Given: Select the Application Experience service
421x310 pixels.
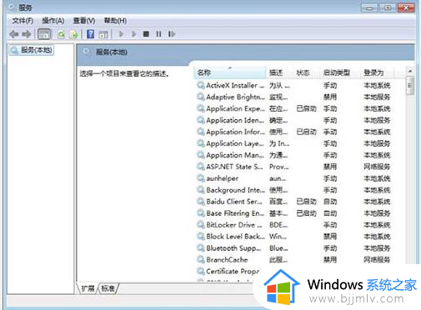Looking at the screenshot, I should (x=293, y=108).
